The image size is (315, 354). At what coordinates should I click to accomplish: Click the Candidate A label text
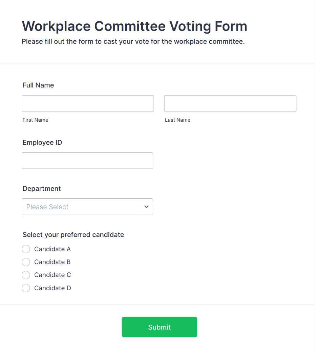52,249
